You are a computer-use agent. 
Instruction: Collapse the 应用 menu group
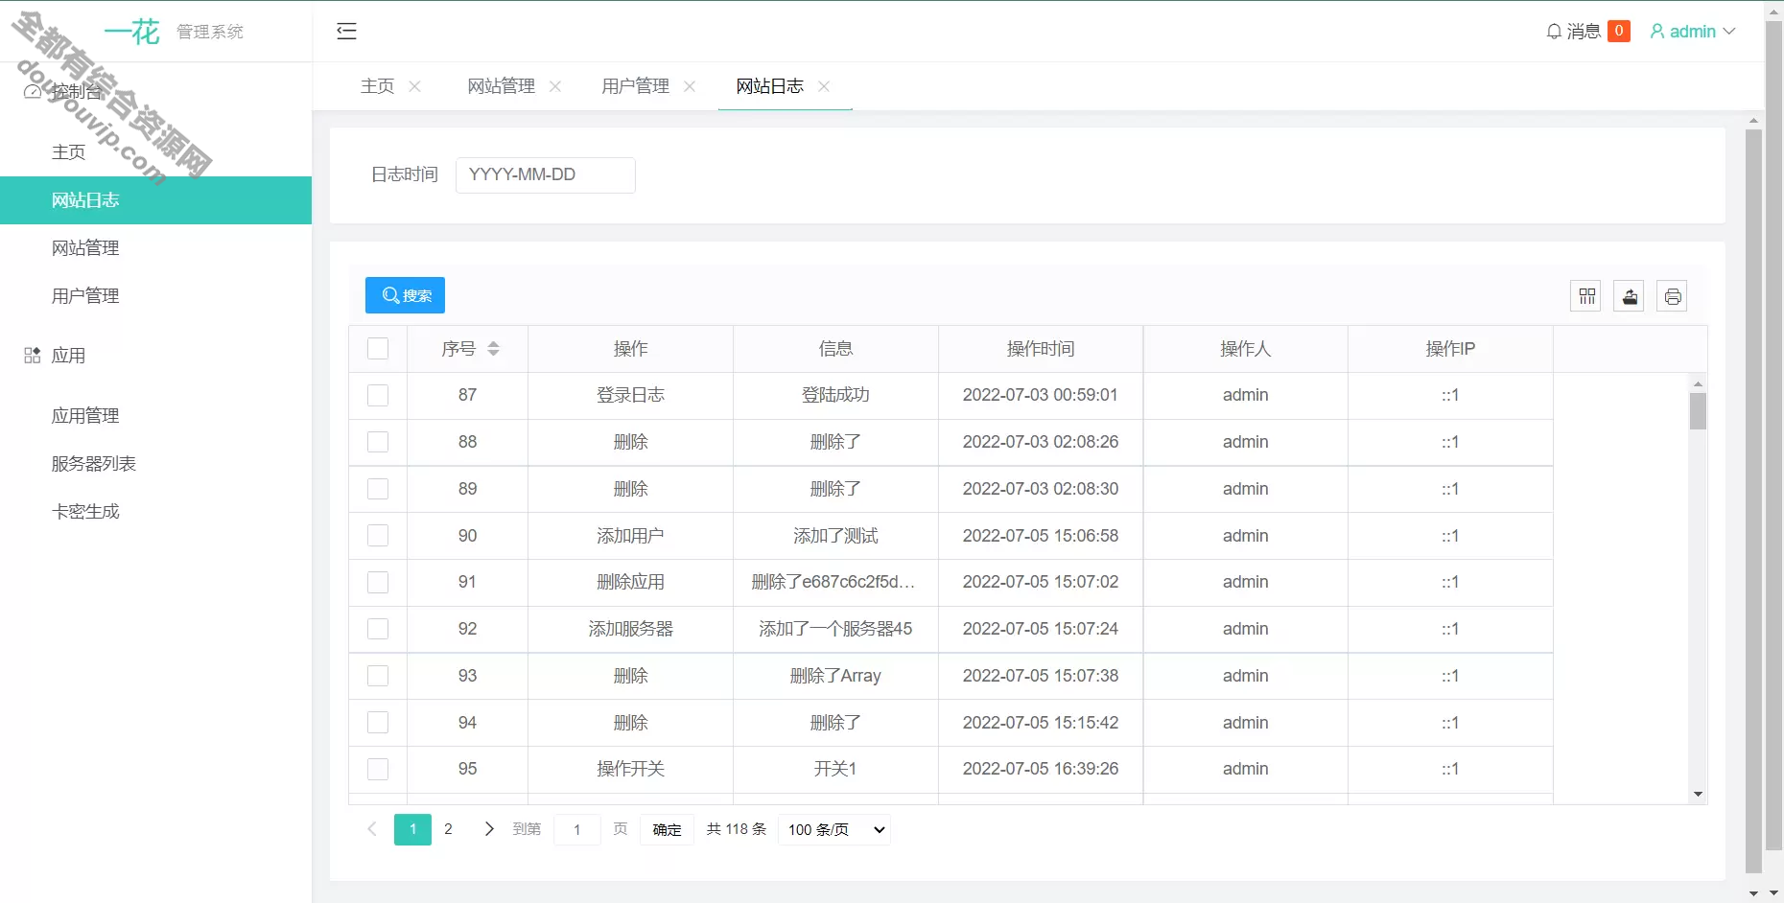(x=156, y=356)
